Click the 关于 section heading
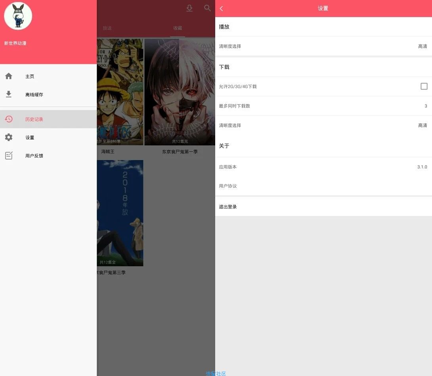The width and height of the screenshot is (432, 376). (224, 146)
